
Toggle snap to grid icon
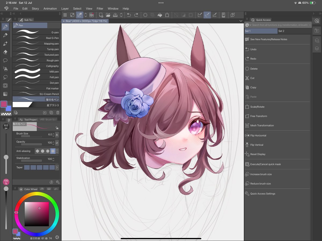point(214,15)
